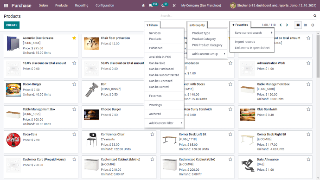Filter by Can be Expensed
The image size is (320, 180).
tap(160, 81)
